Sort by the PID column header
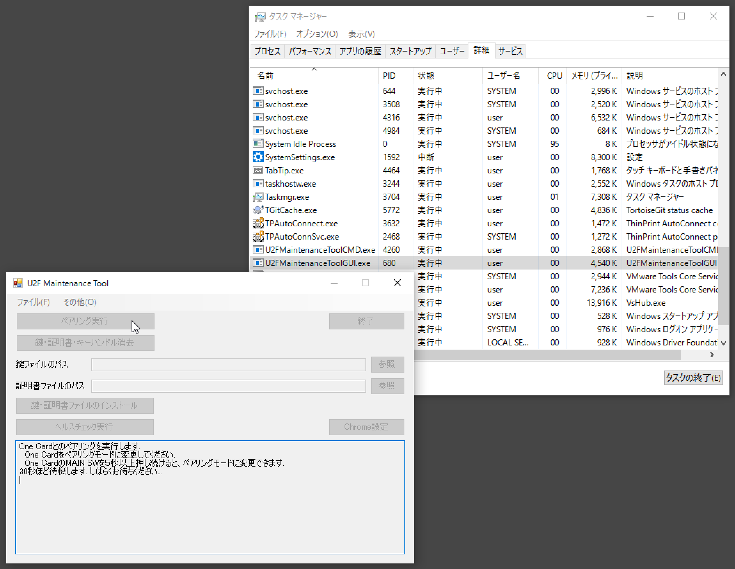The height and width of the screenshot is (569, 735). coord(396,76)
